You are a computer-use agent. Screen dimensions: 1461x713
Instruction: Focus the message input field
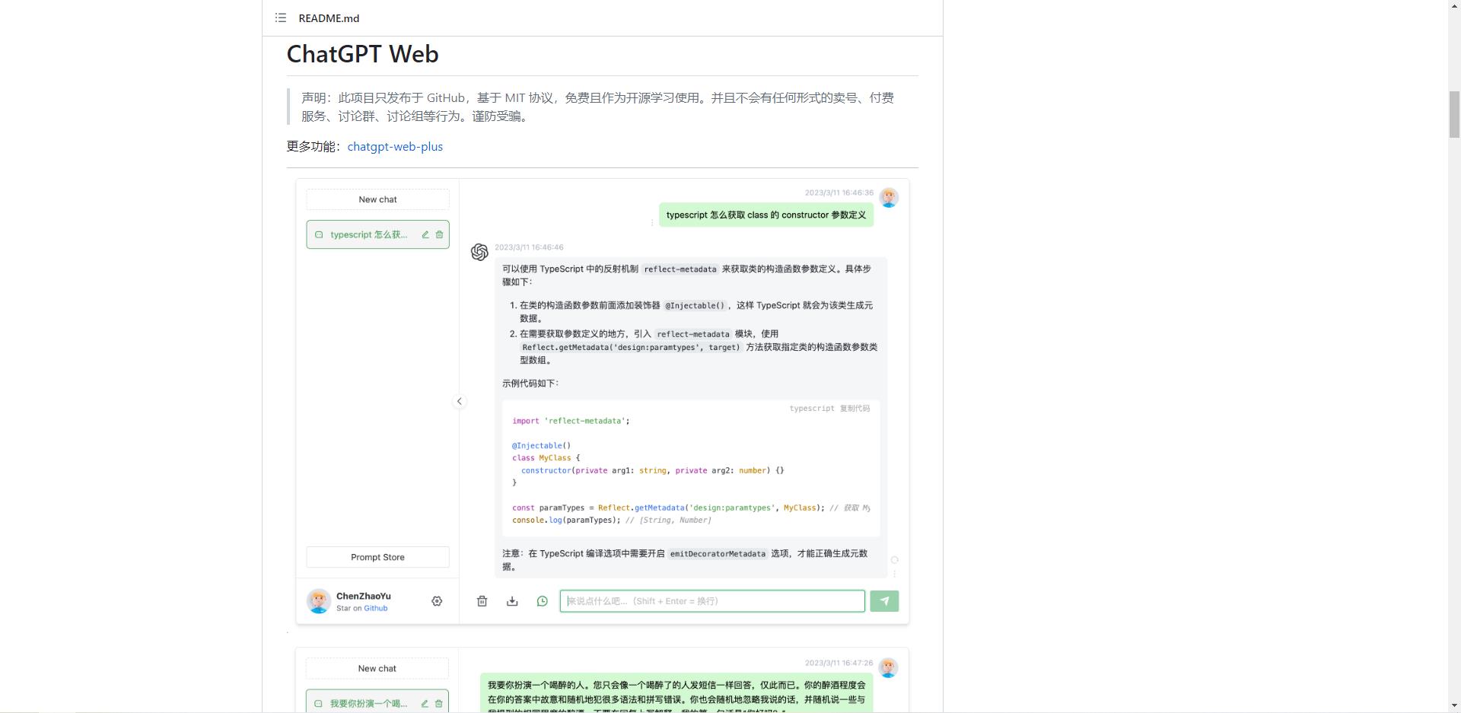pos(712,601)
